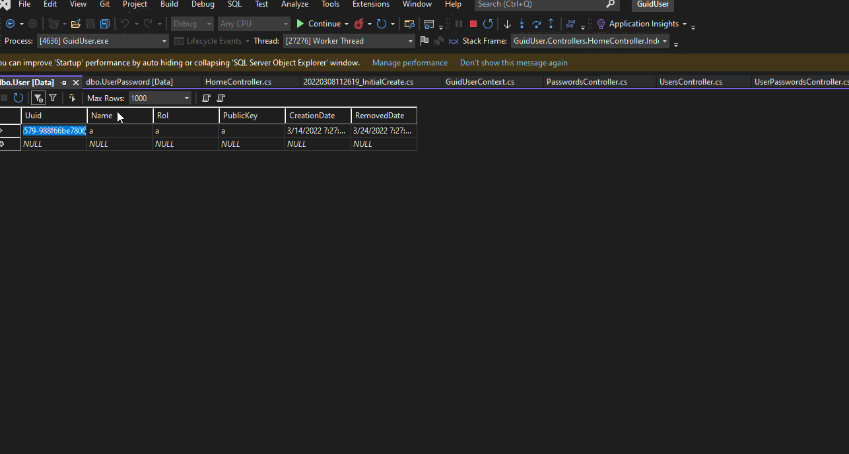Image resolution: width=849 pixels, height=454 pixels.
Task: Expand the back navigation history dropdown arrow
Action: pos(21,24)
